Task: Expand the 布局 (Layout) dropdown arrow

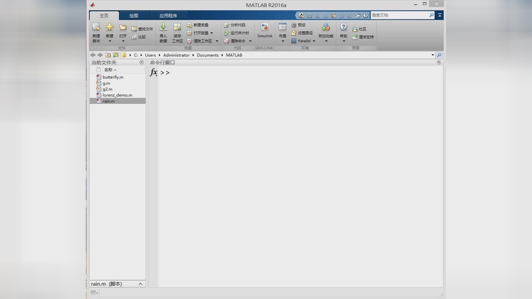Action: [283, 41]
